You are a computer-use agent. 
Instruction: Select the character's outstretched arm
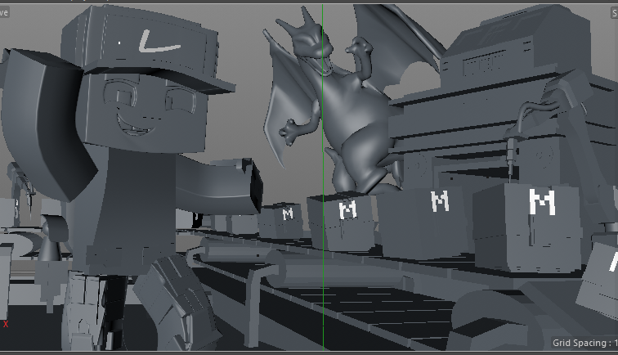click(219, 186)
